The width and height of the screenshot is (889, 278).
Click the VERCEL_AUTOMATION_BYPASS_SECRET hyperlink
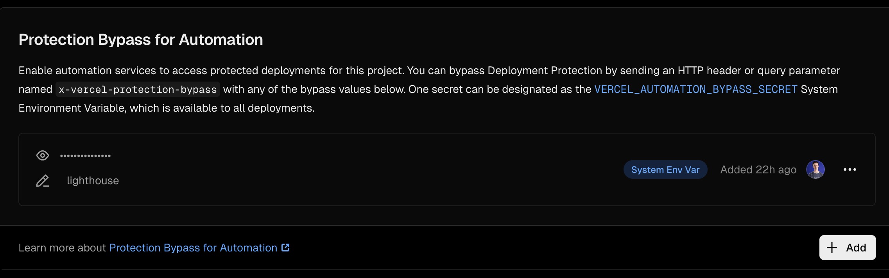tap(696, 89)
